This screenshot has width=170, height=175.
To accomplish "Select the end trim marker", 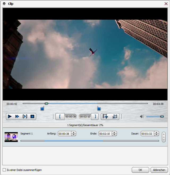I will point(99,108).
